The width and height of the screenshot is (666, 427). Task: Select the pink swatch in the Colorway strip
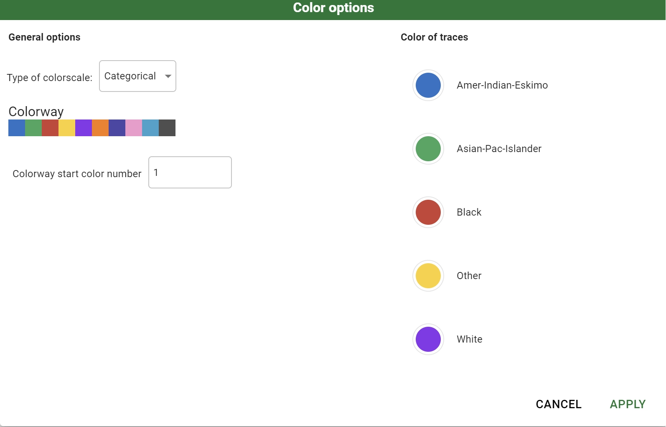(x=134, y=128)
